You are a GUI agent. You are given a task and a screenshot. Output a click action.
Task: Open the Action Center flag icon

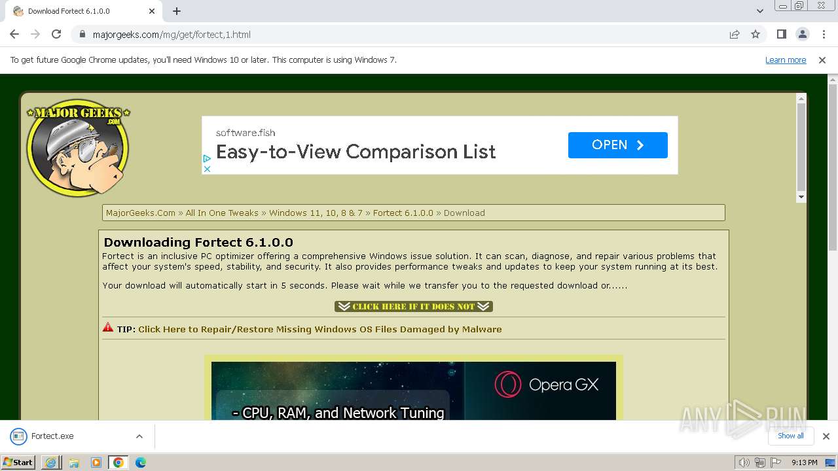click(x=776, y=462)
